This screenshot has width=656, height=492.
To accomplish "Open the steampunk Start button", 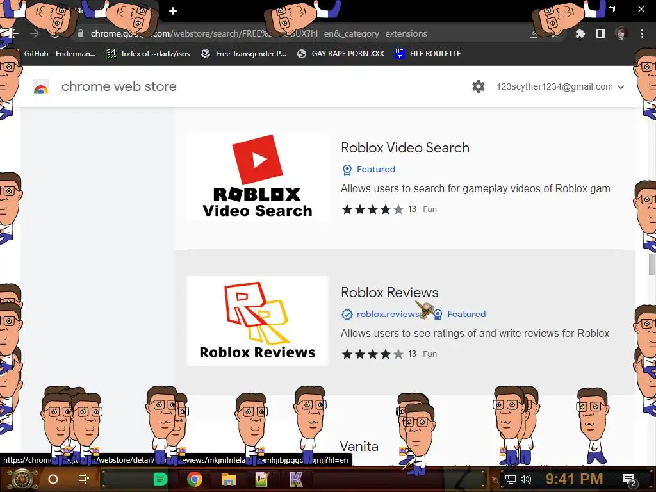I will (x=22, y=479).
